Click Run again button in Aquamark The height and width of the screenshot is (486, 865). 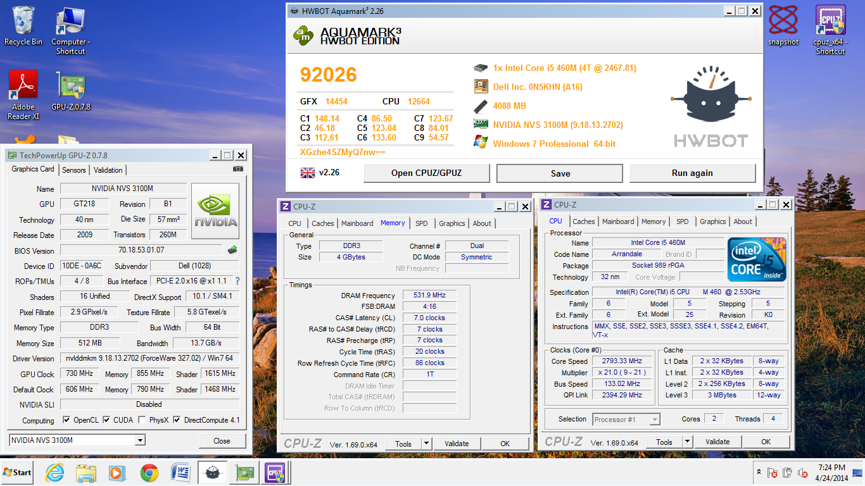pos(692,173)
